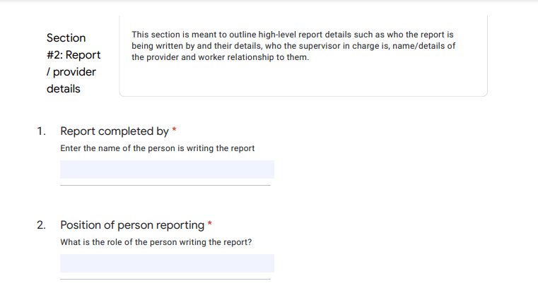538x305 pixels.
Task: Focus the 'Position of person reporting' answer field
Action: pos(167,263)
